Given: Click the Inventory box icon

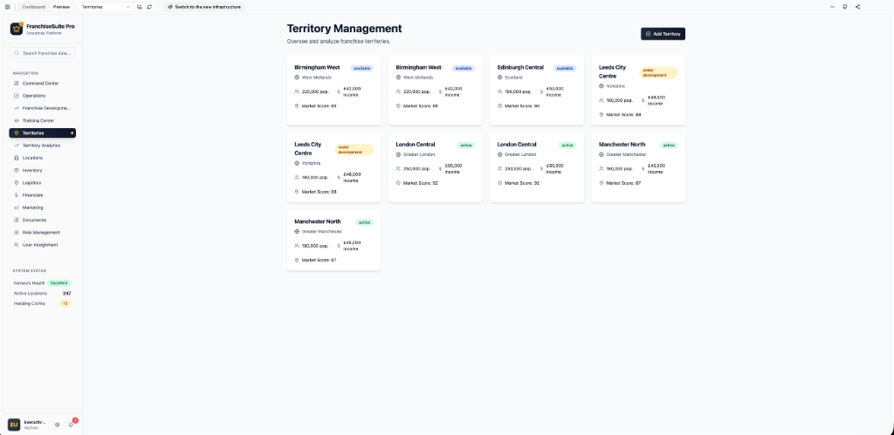Looking at the screenshot, I should point(17,170).
